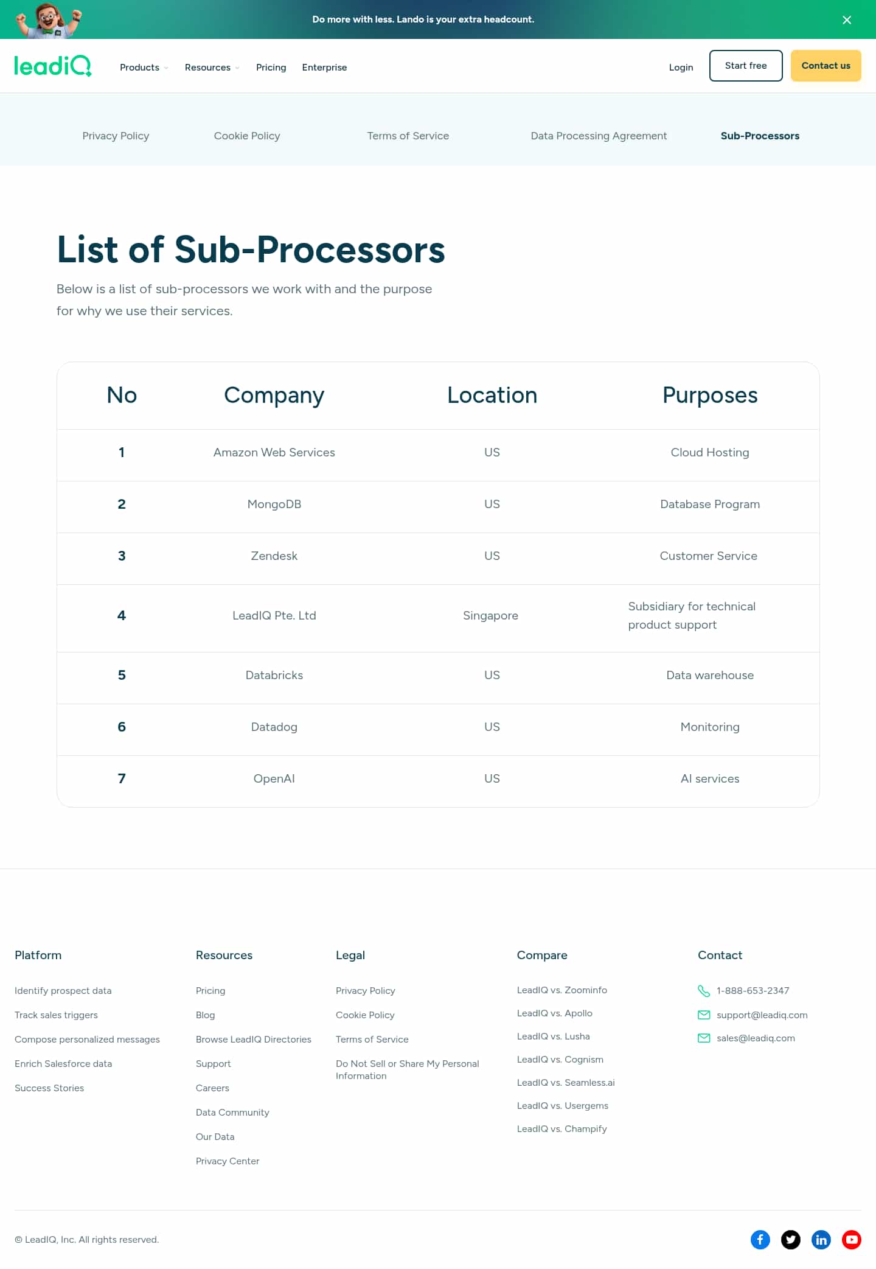This screenshot has height=1269, width=876.
Task: Expand the Products dropdown menu
Action: point(144,68)
